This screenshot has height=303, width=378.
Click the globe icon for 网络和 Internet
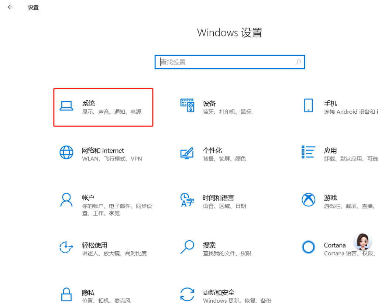pos(66,152)
